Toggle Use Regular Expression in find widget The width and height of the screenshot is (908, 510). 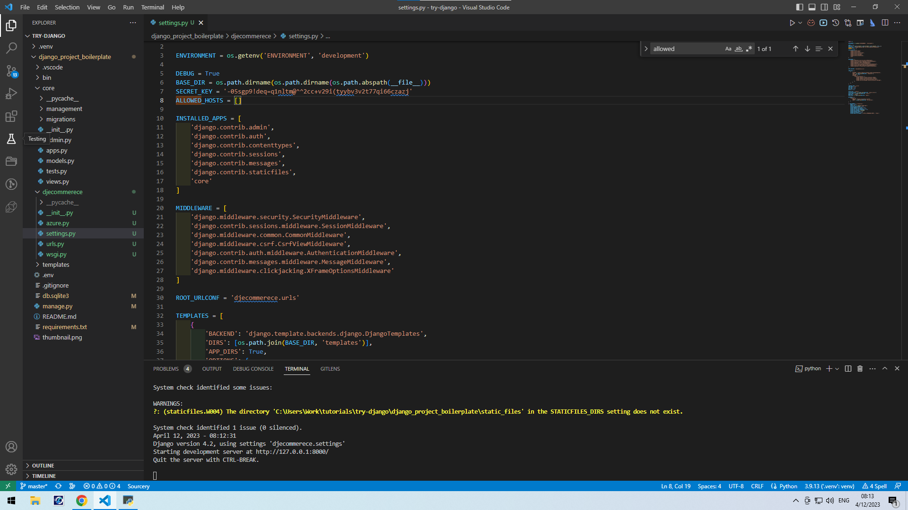tap(749, 49)
